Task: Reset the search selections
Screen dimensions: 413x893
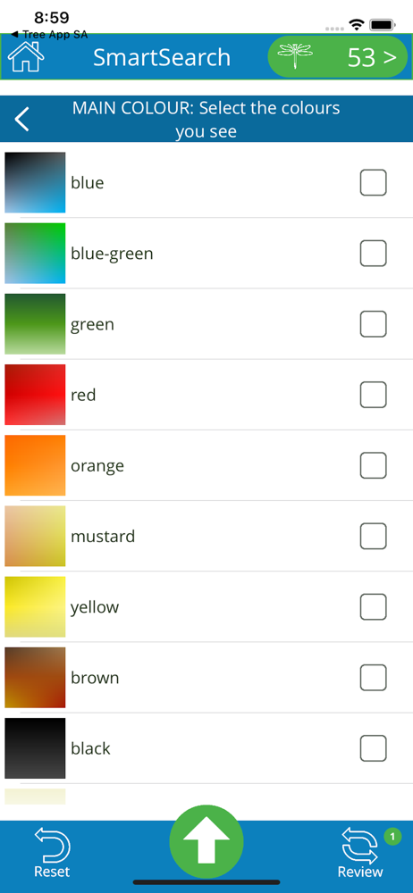Action: tap(52, 853)
